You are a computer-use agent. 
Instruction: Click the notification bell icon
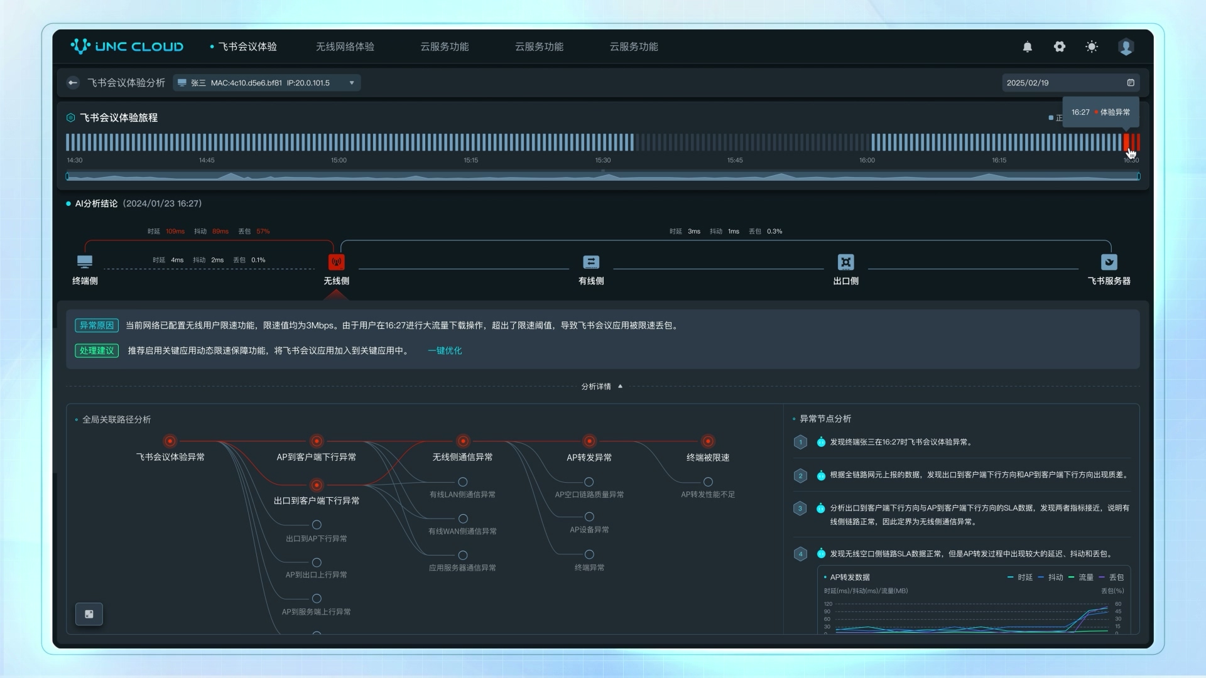pos(1028,47)
